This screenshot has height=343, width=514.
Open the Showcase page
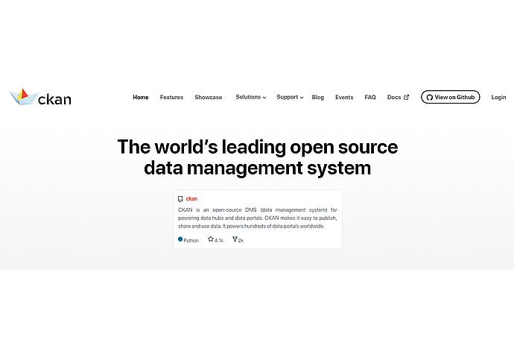pos(208,97)
